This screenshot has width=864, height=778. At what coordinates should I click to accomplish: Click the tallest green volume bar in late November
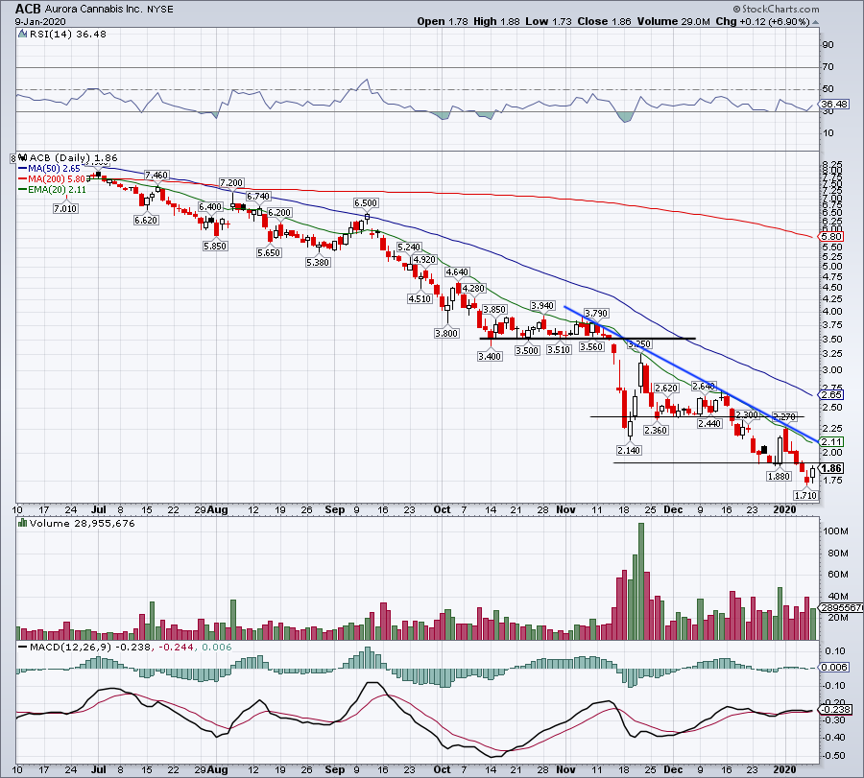[641, 581]
